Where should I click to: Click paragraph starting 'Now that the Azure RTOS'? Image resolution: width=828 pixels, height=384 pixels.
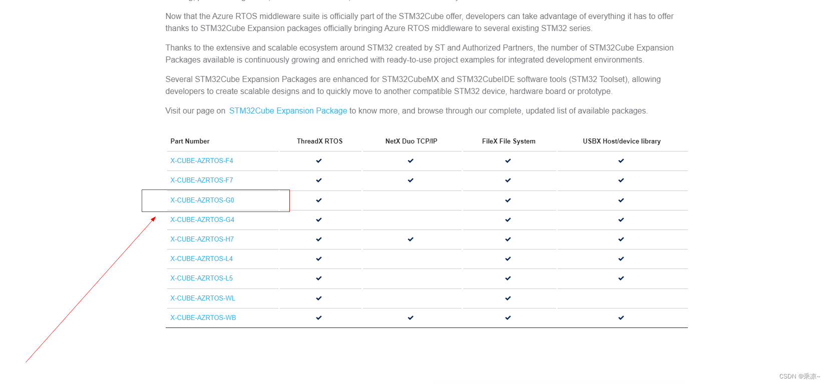pos(420,22)
